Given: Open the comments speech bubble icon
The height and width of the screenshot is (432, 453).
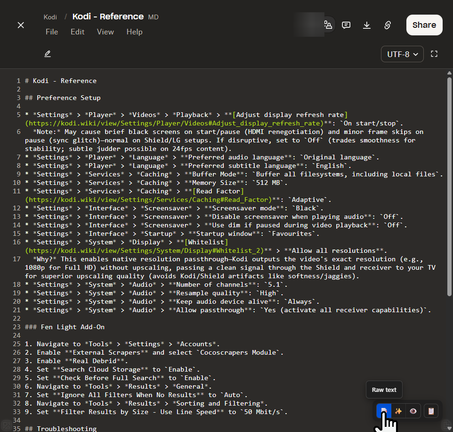Looking at the screenshot, I should click(x=346, y=25).
